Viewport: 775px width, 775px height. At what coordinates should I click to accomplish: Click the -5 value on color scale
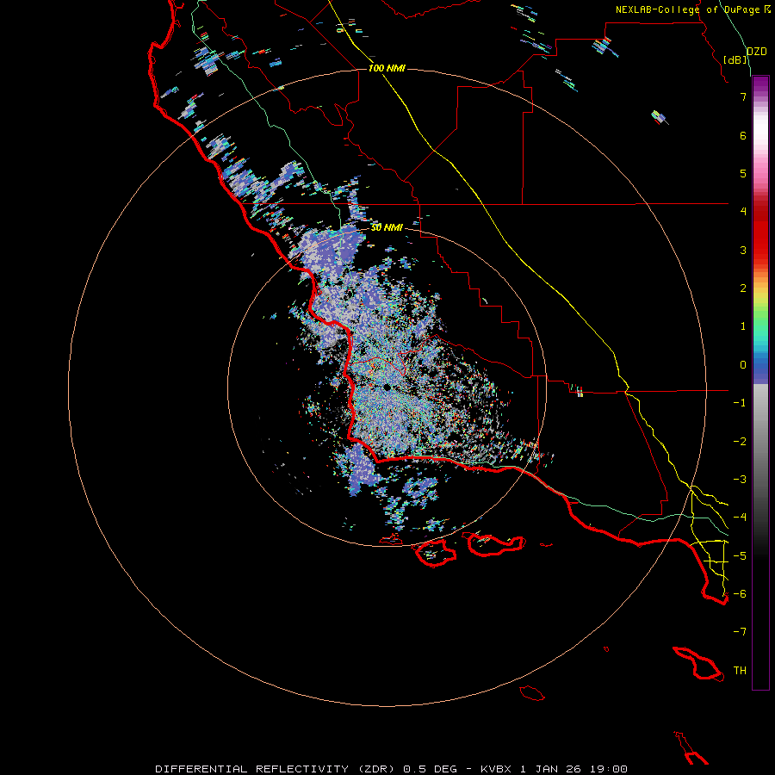tap(740, 555)
